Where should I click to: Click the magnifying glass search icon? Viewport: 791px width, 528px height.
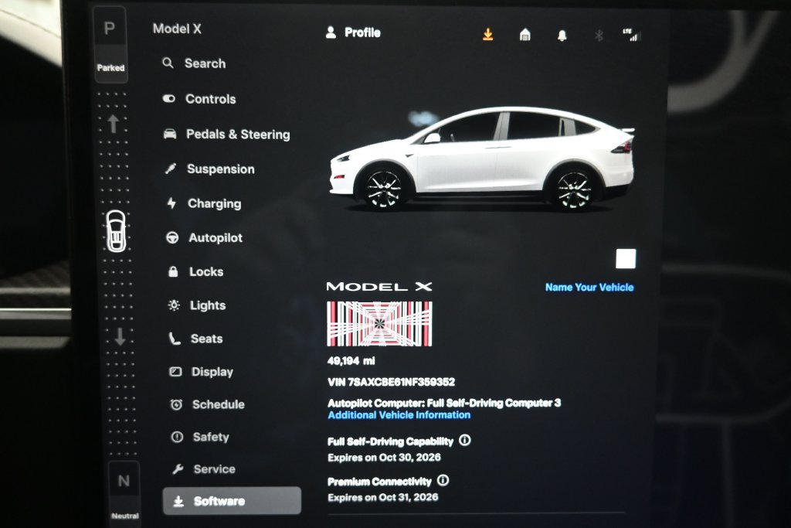pos(168,63)
